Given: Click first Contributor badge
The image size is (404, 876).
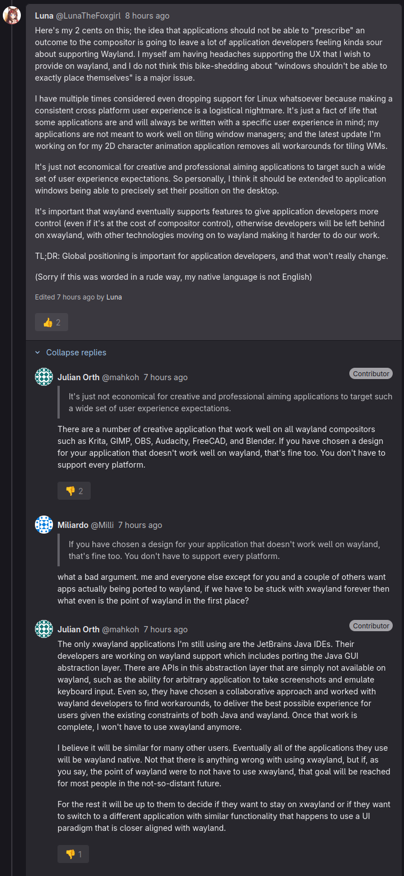Looking at the screenshot, I should pos(371,373).
